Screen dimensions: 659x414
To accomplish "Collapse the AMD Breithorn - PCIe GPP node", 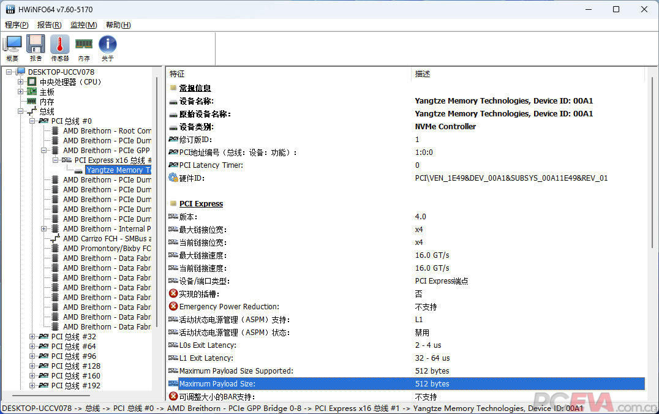I will point(43,150).
